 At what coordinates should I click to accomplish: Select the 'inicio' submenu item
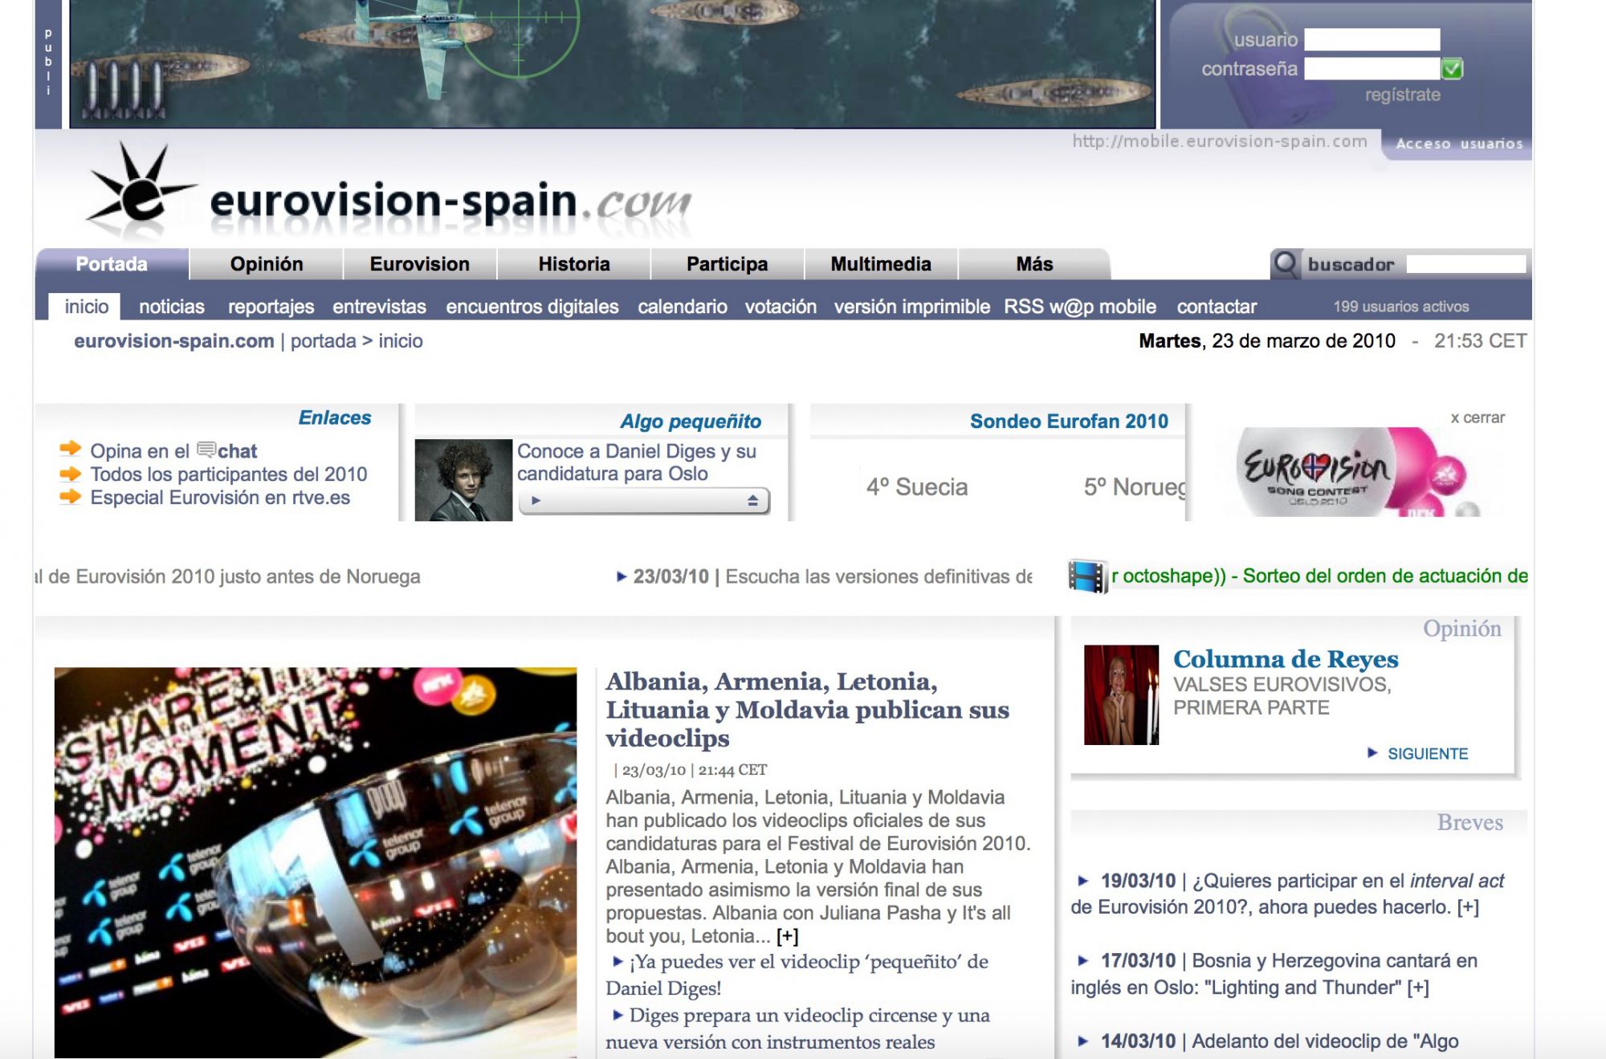coord(86,307)
